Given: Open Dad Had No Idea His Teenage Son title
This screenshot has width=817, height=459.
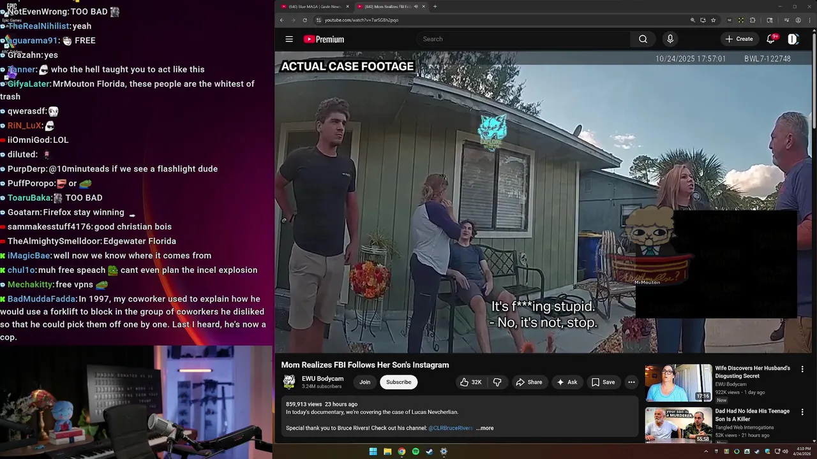Looking at the screenshot, I should tap(753, 415).
